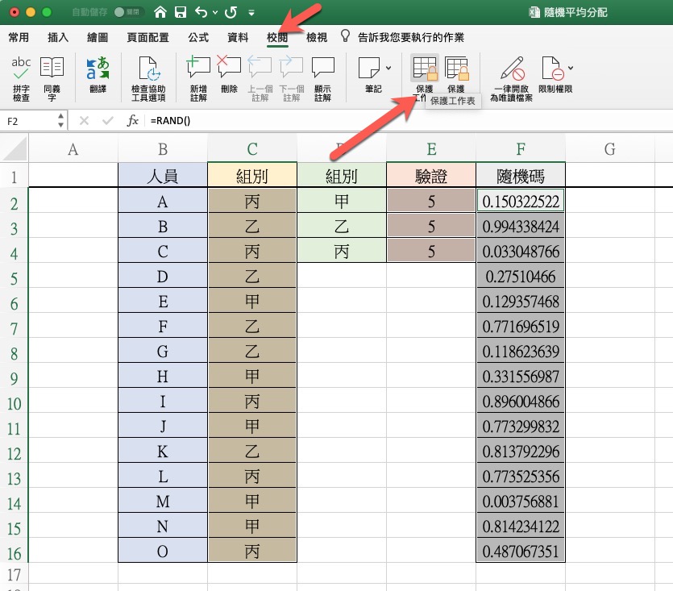673x591 pixels.
Task: Switch to the Page Layout (頁面配置) tab
Action: coord(147,38)
